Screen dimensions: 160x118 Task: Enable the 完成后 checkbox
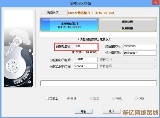(47, 98)
